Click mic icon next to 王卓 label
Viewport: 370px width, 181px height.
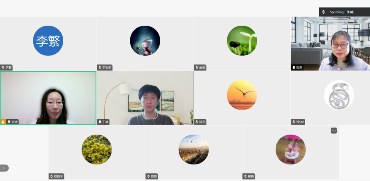(x=100, y=122)
